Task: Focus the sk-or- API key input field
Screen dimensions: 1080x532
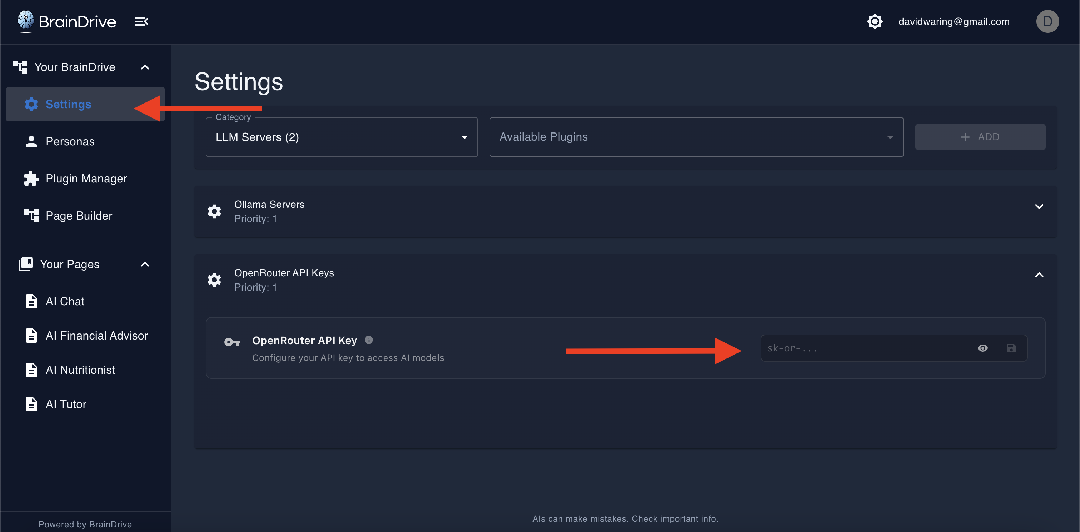Action: 864,348
